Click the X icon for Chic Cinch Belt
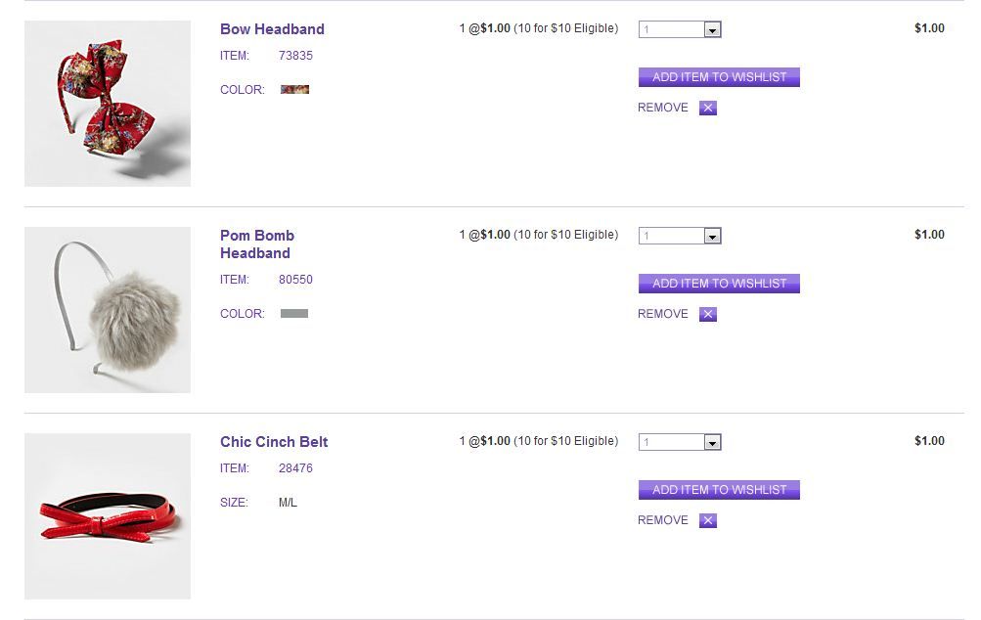Image resolution: width=981 pixels, height=620 pixels. (x=708, y=520)
